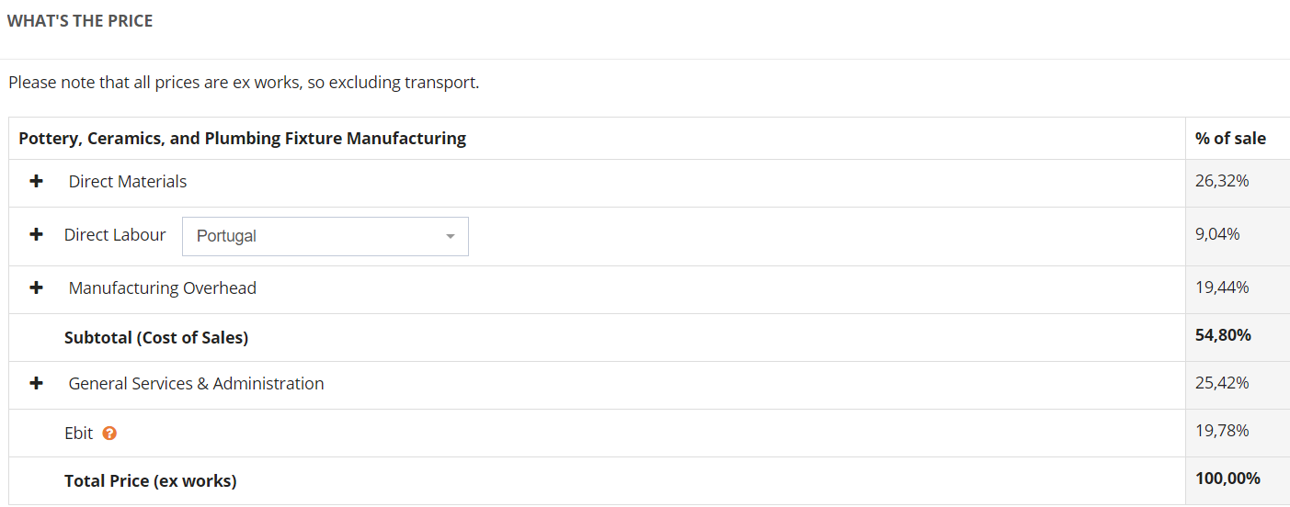Select the Subtotal (Cost of Sales) label
1290x507 pixels.
pyautogui.click(x=156, y=338)
